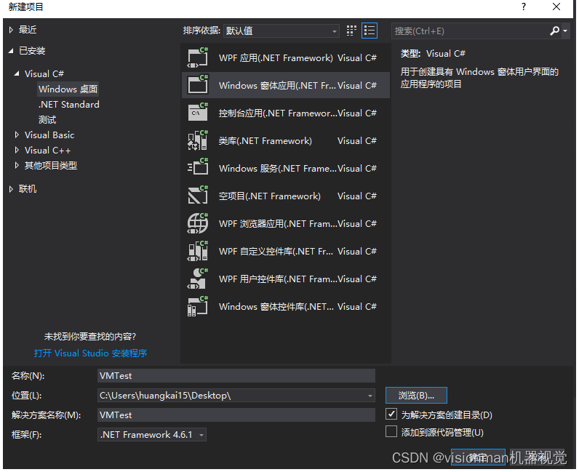579x472 pixels.
Task: Open the 打开 Visual Studio 安装程序 link
Action: (90, 353)
